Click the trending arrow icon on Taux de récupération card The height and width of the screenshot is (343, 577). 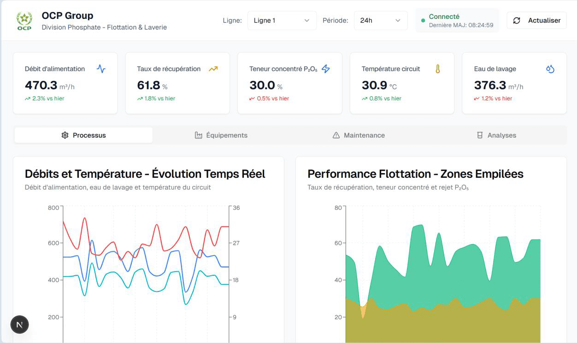213,69
